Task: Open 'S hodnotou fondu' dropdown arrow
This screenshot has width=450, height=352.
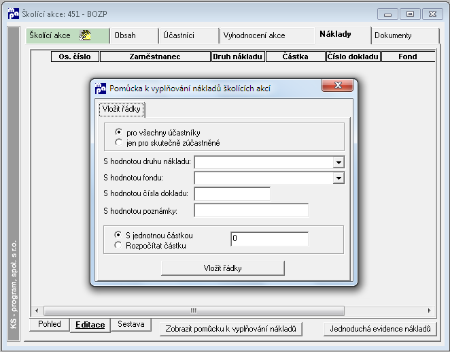Action: click(339, 178)
